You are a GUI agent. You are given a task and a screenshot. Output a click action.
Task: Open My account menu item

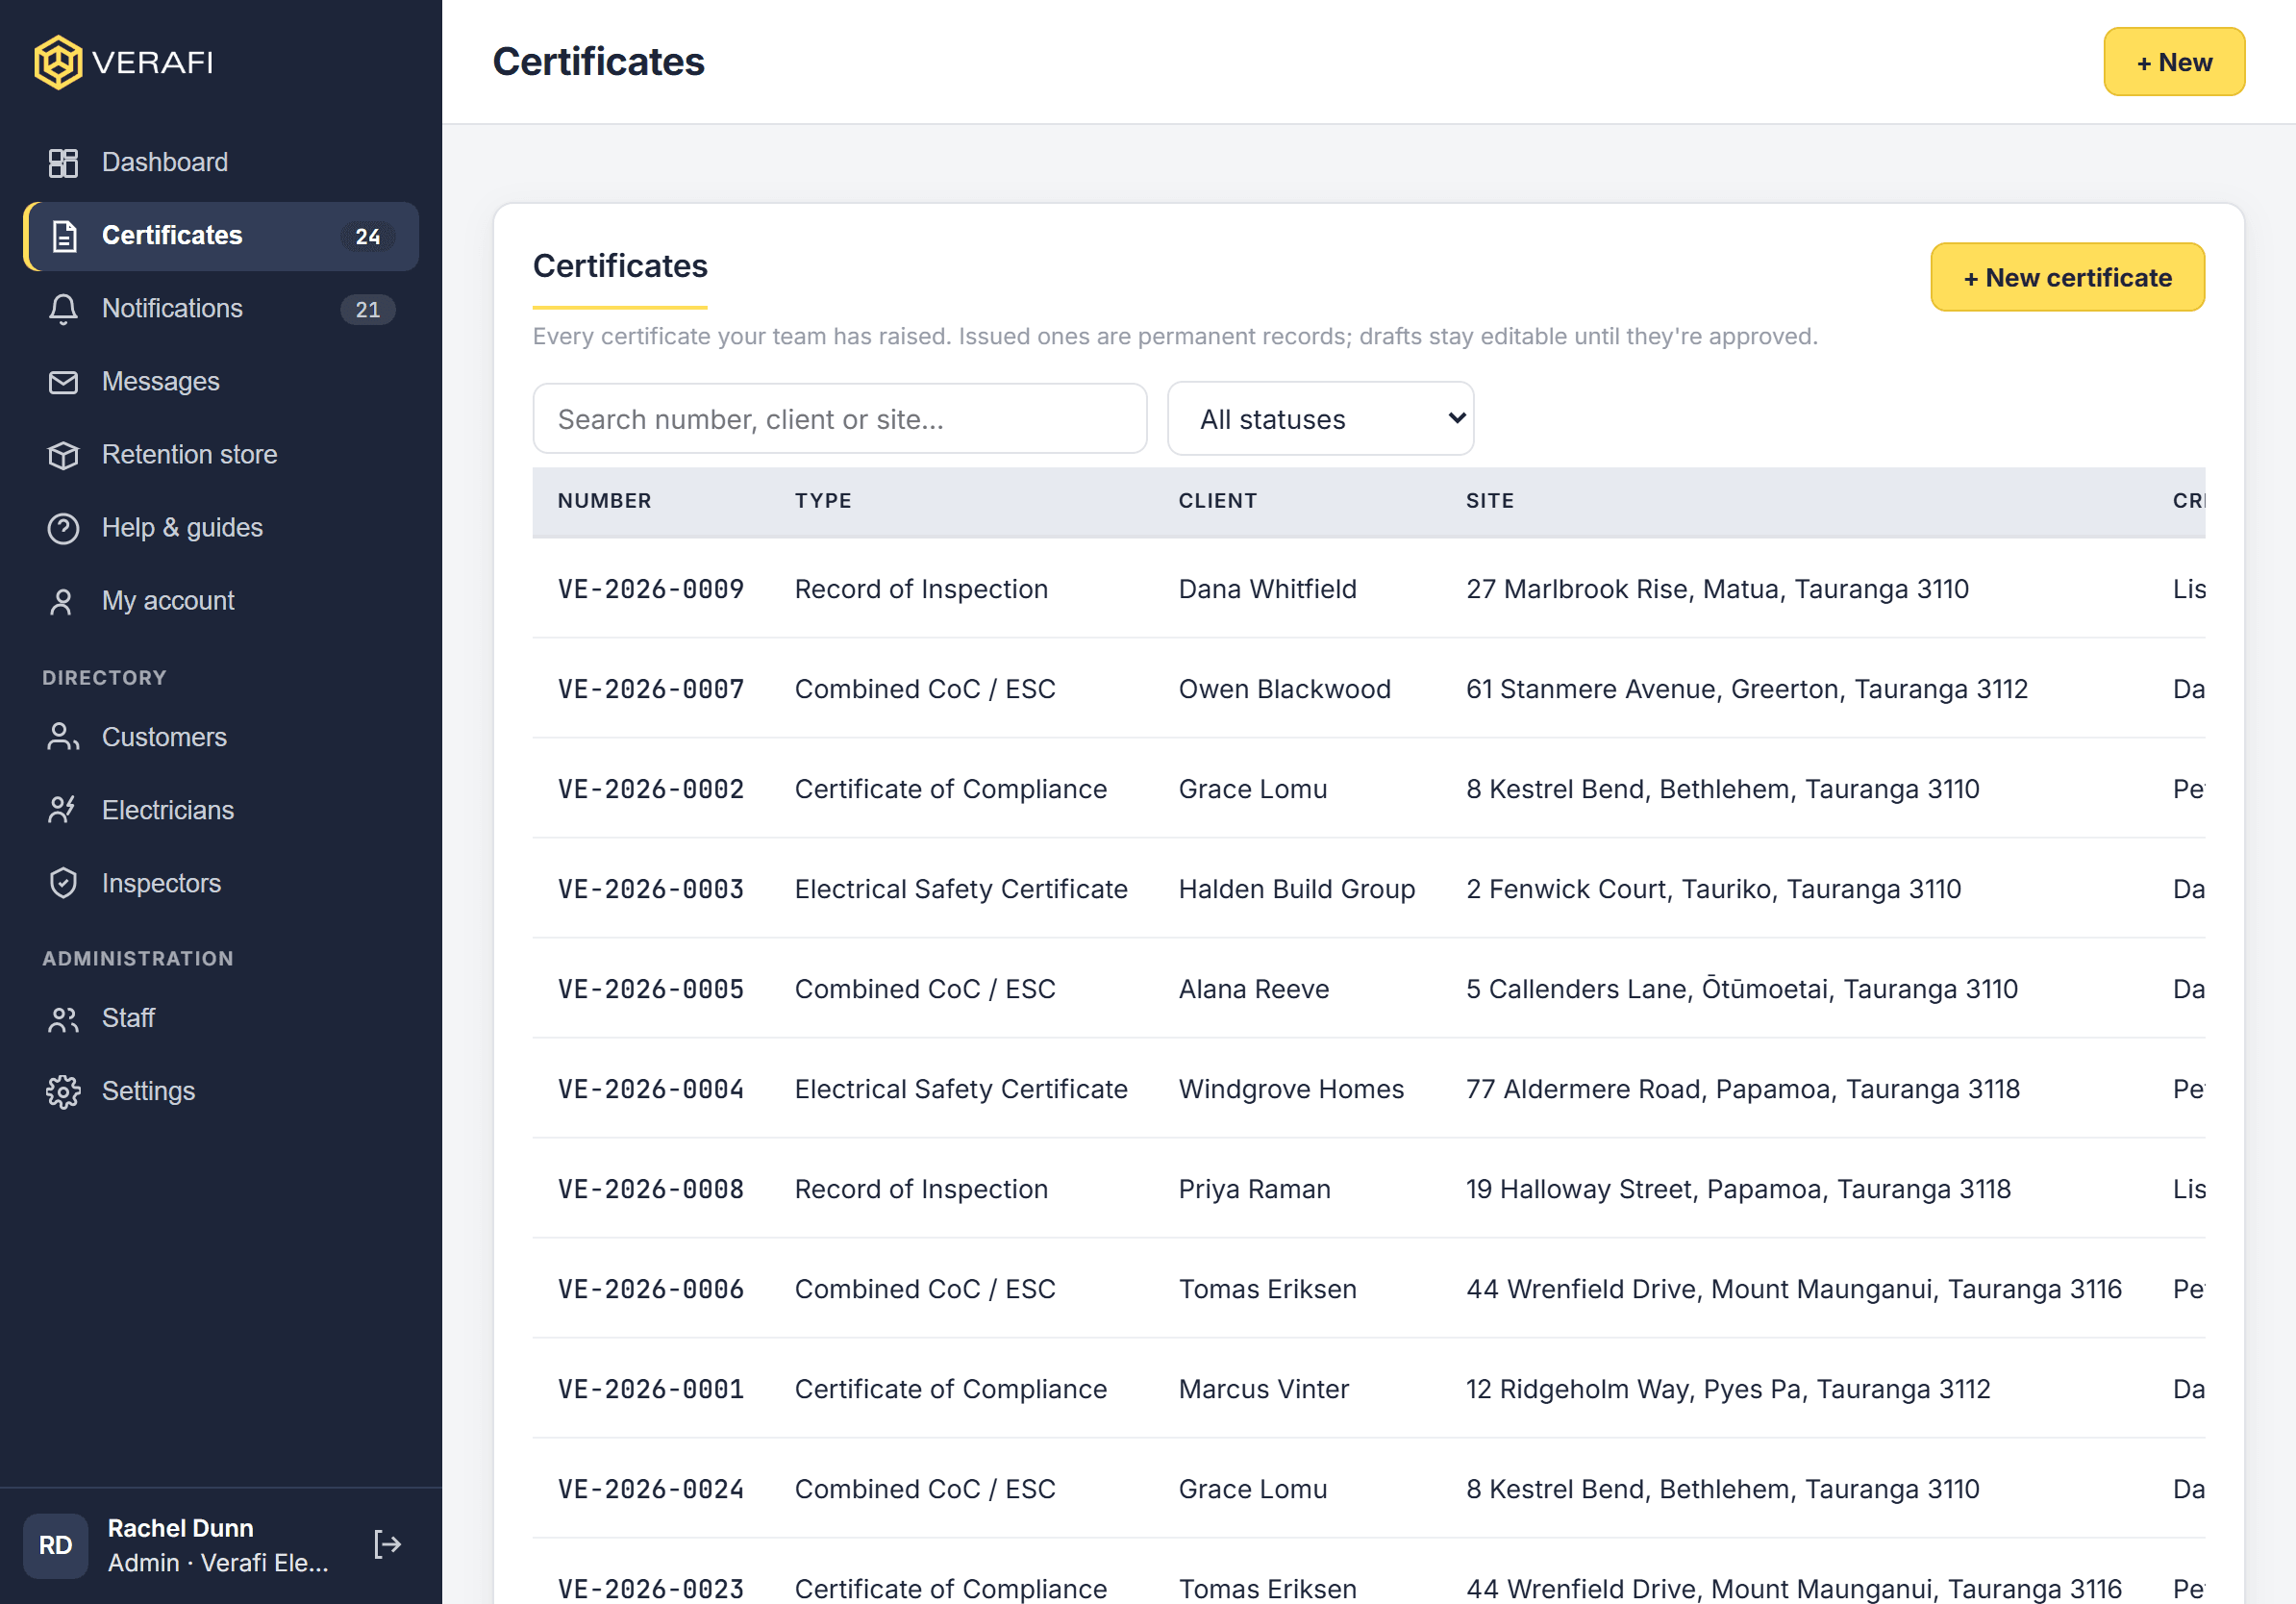[x=221, y=601]
